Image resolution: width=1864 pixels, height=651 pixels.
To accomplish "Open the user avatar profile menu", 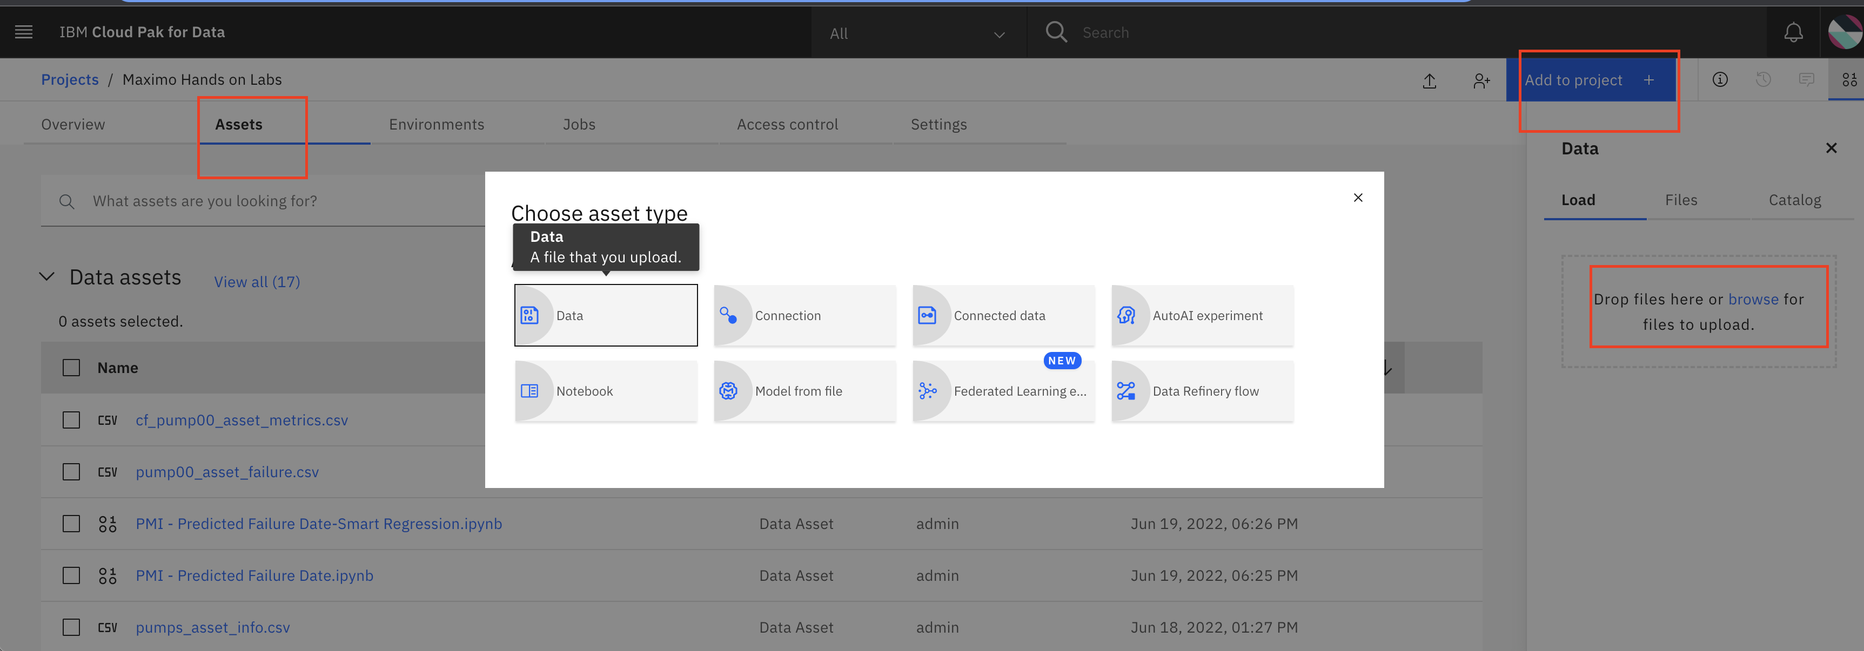I will point(1845,32).
